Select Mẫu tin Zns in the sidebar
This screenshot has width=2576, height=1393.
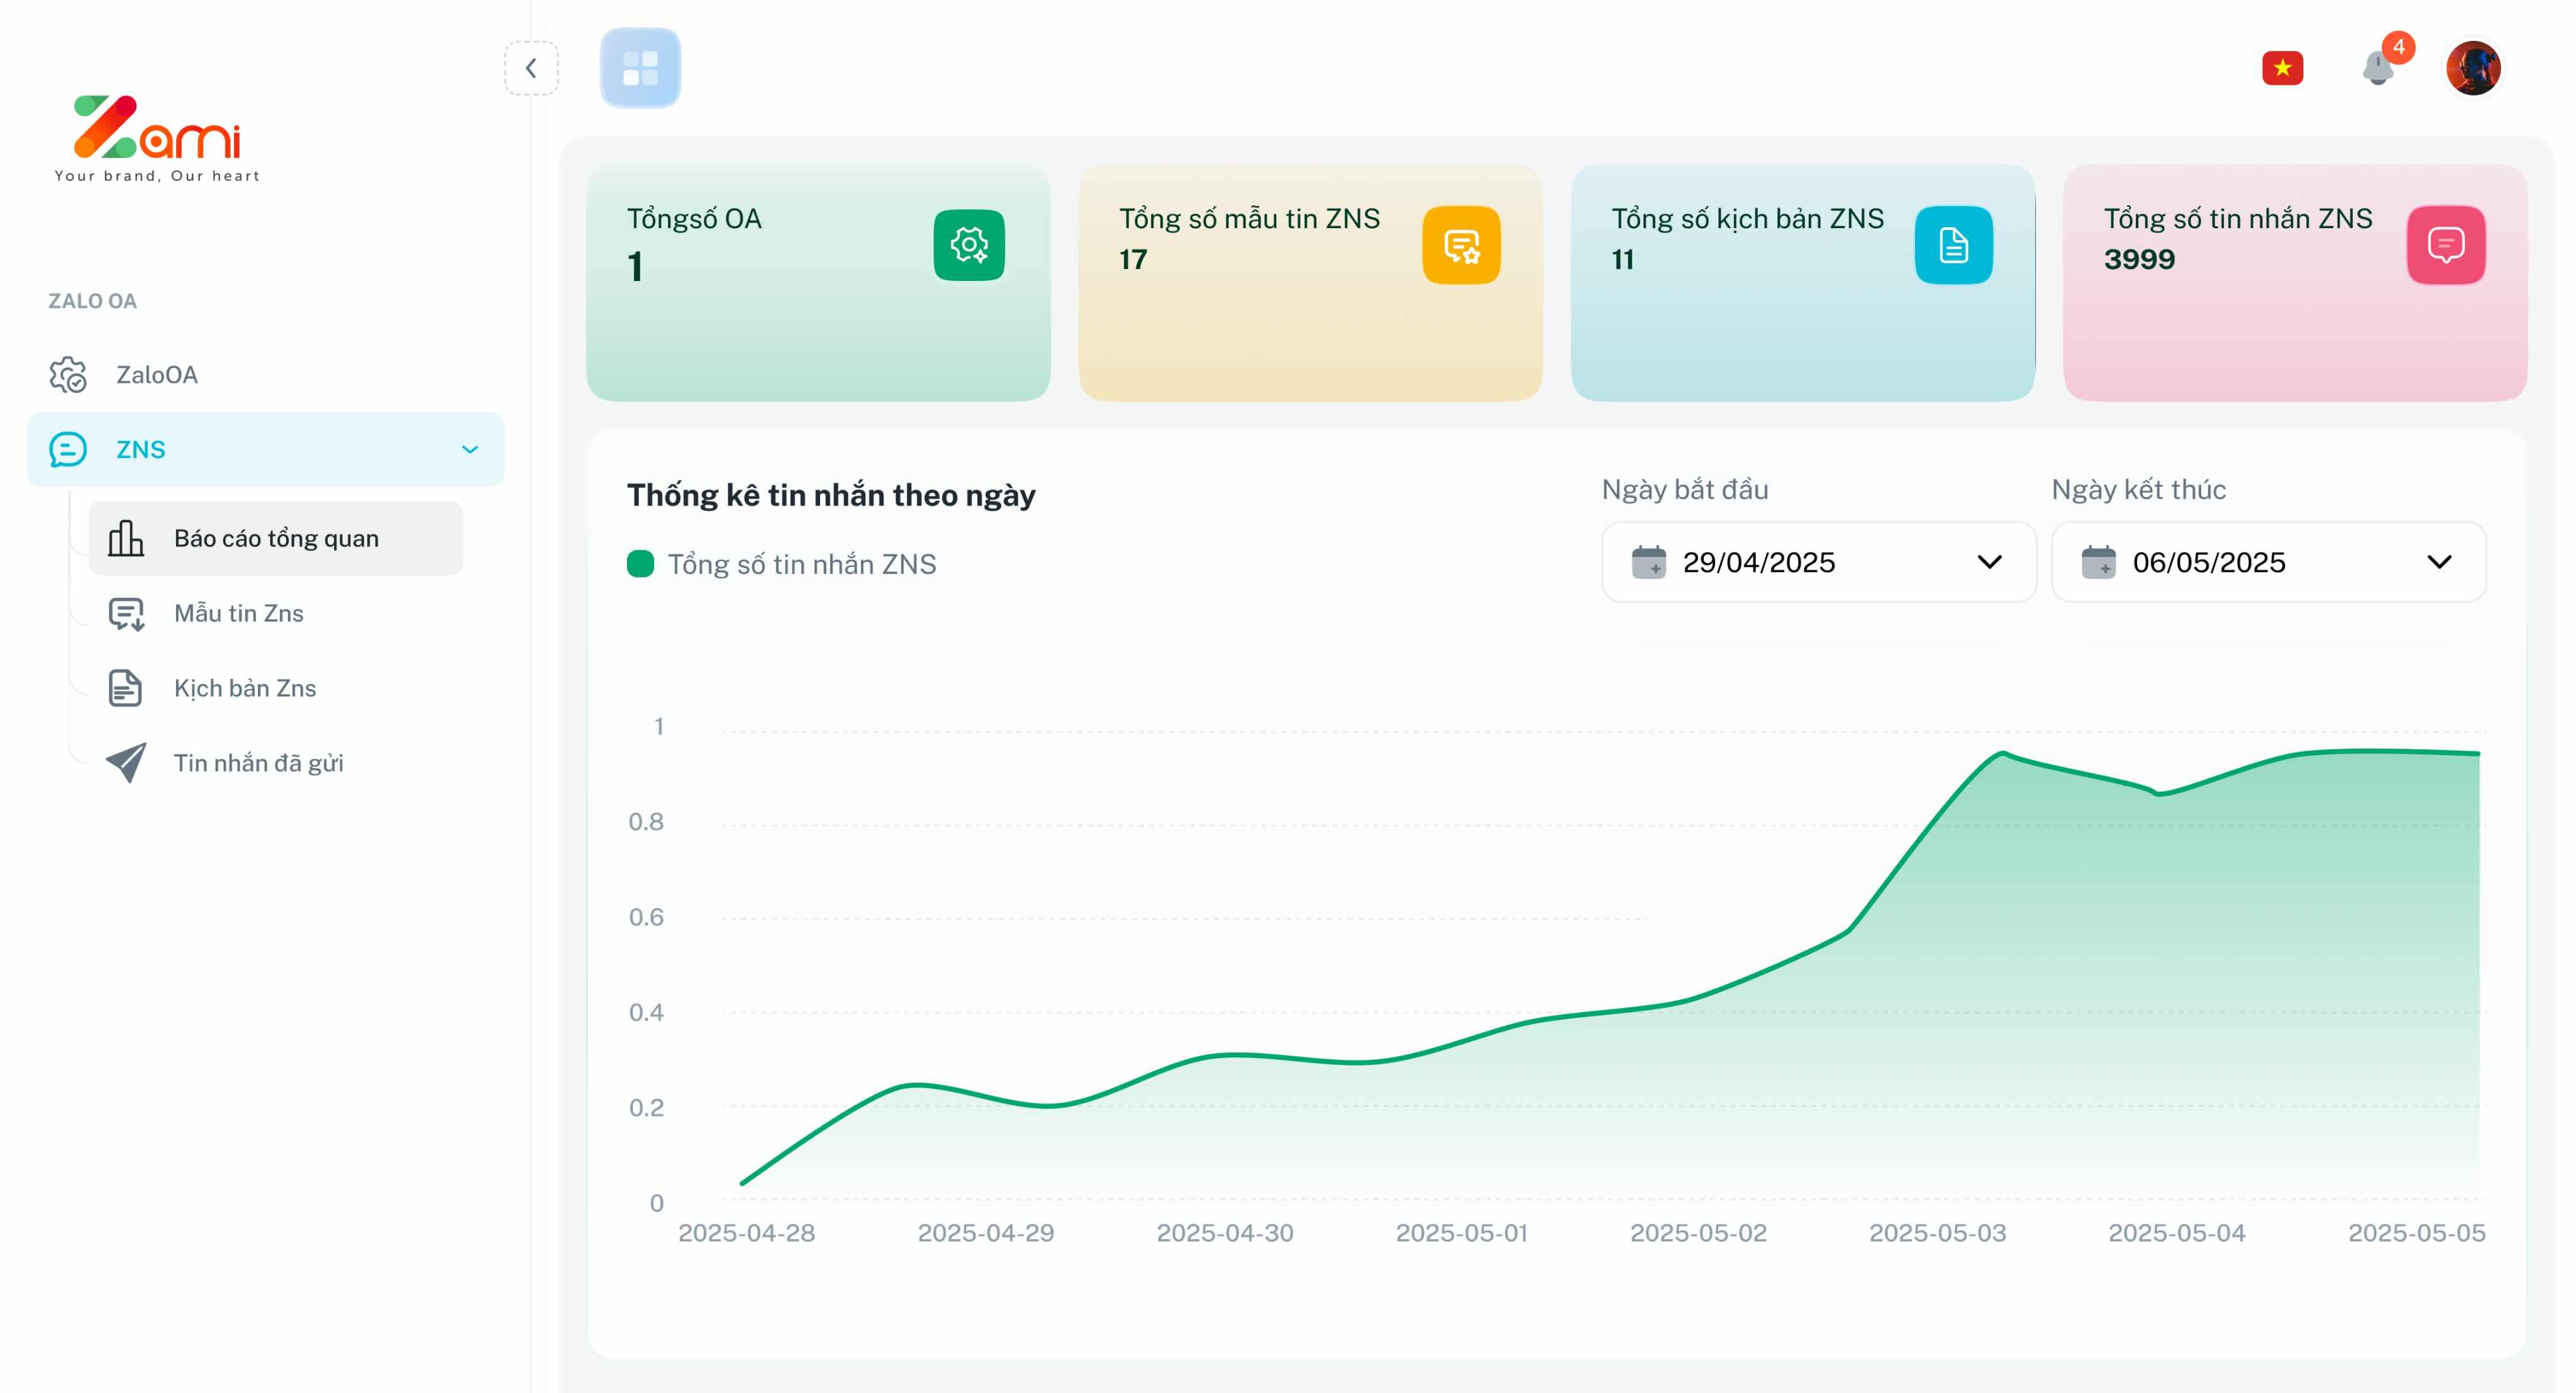click(x=238, y=614)
